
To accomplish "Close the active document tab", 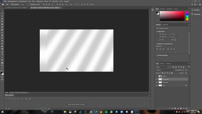I will click(61, 8).
